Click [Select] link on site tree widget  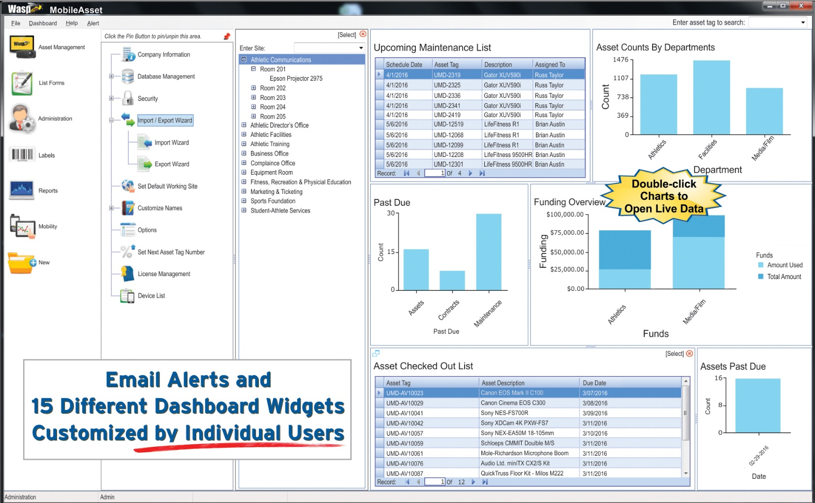tap(347, 35)
